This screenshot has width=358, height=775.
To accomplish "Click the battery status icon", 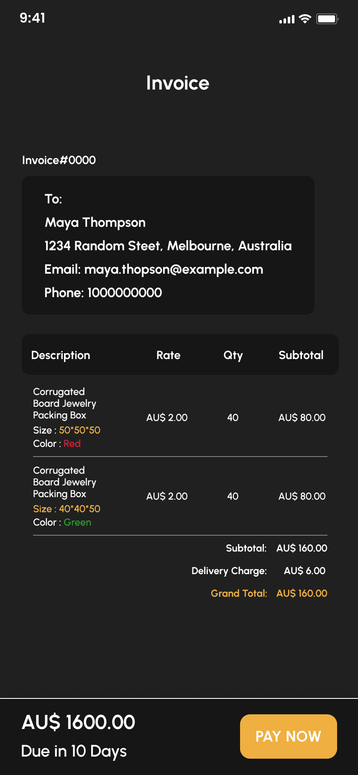I will (327, 19).
